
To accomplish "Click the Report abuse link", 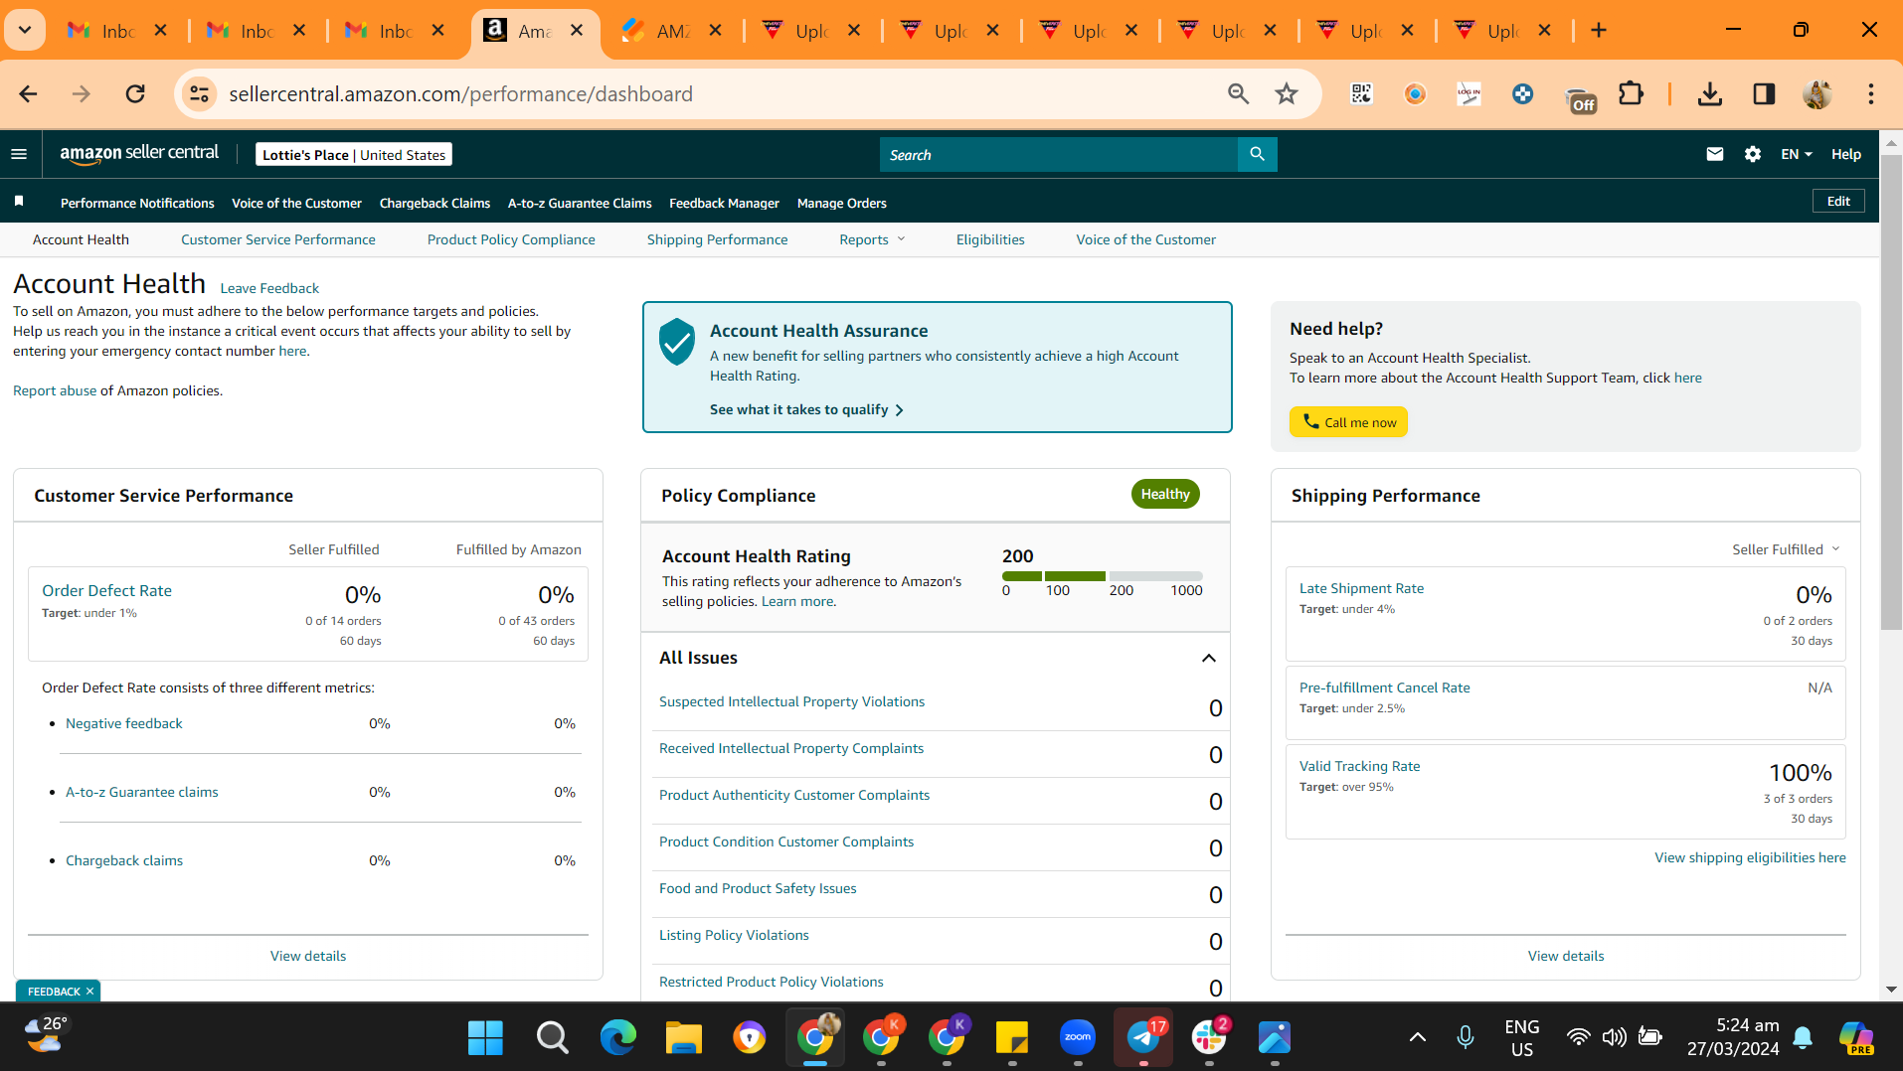I will click(55, 390).
